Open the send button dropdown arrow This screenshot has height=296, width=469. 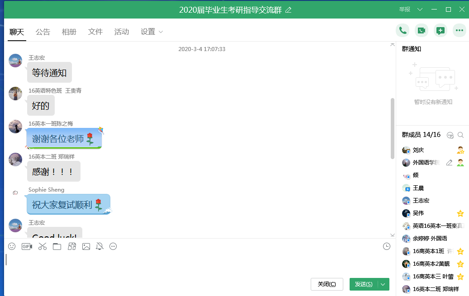tap(383, 284)
